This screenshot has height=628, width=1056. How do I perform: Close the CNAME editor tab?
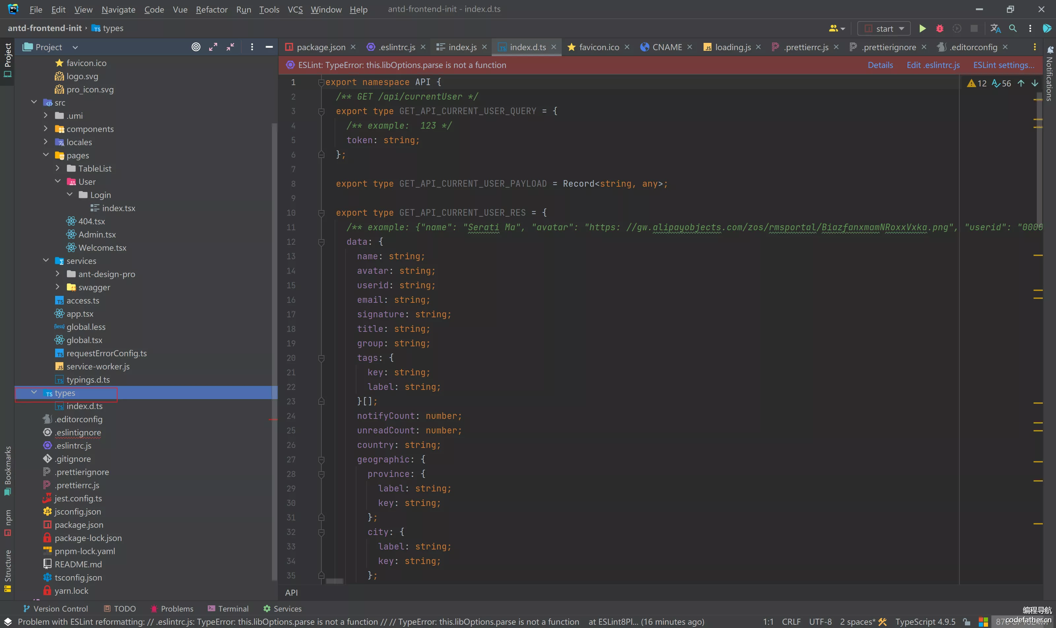tap(690, 47)
